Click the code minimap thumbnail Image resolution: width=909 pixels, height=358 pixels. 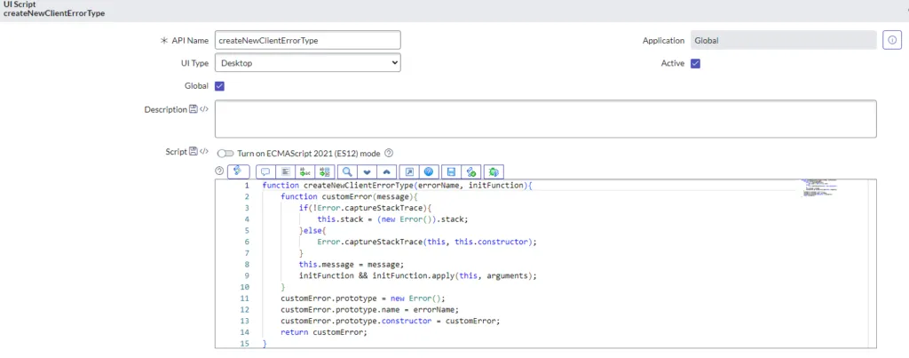click(819, 188)
